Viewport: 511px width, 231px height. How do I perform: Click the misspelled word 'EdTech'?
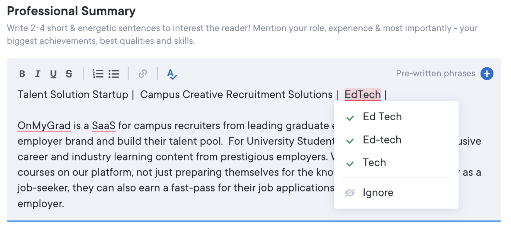[363, 95]
